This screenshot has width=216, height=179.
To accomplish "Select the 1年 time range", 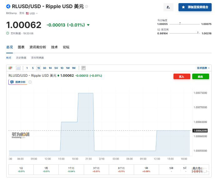I will [x=146, y=170].
